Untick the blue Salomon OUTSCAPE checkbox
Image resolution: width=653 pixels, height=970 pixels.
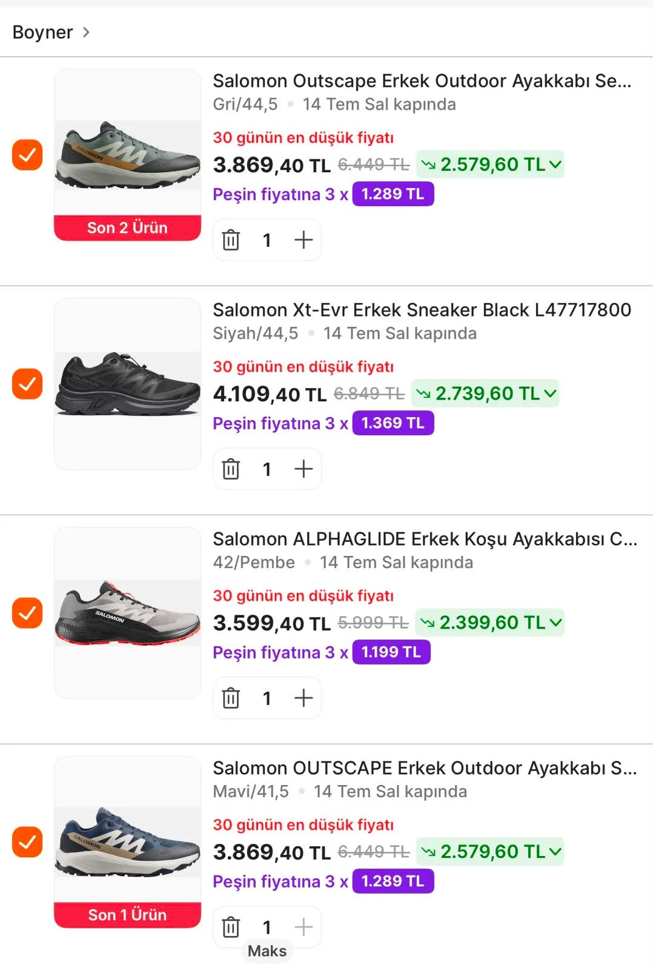coord(27,842)
